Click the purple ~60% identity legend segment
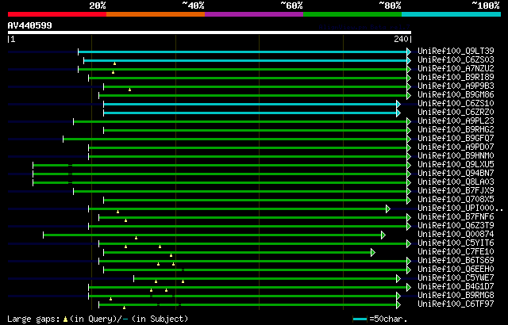Screen dimensions: 508x325 coord(254,14)
